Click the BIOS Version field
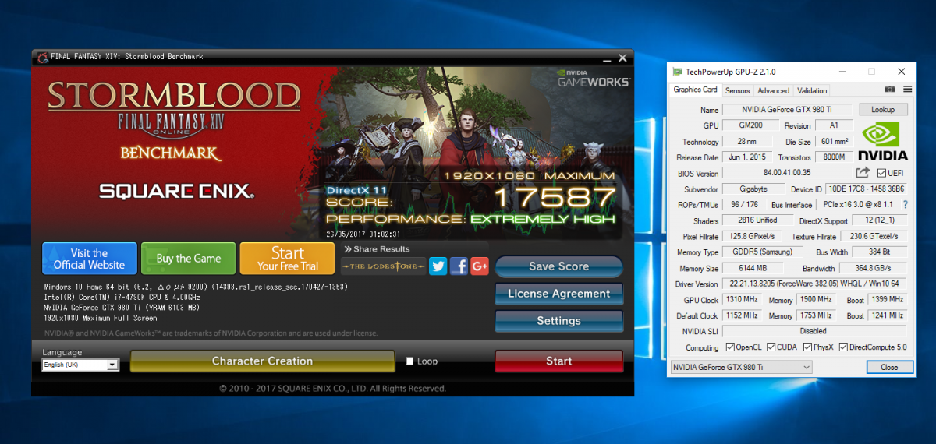This screenshot has height=444, width=936. tap(787, 173)
